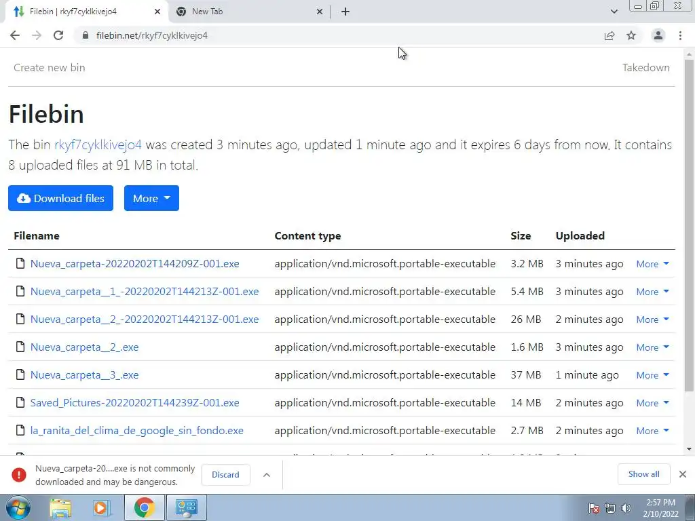
Task: Close the Filebin tab
Action: click(157, 12)
